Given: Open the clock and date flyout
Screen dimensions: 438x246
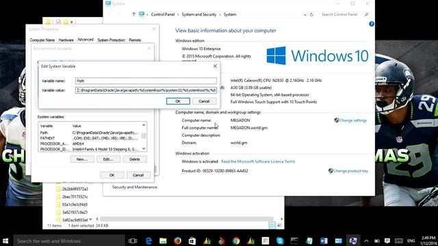Looking at the screenshot, I should coord(428,241).
